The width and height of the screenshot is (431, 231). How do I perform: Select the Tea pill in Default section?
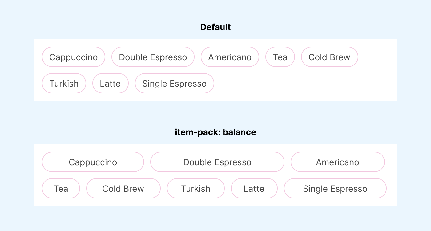coord(280,57)
